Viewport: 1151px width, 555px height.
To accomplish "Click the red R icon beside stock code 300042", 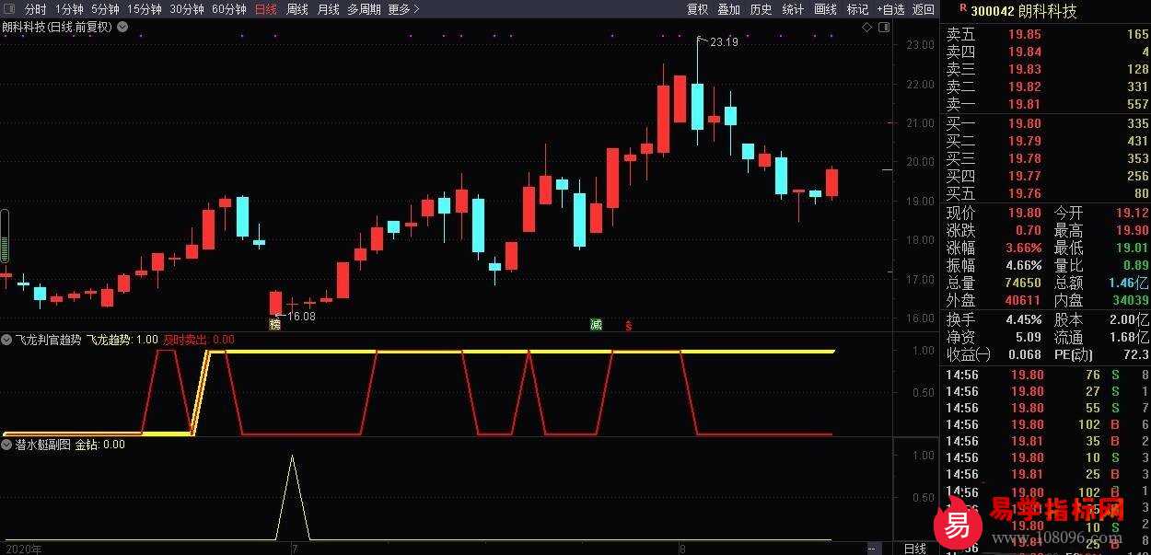I will (963, 8).
